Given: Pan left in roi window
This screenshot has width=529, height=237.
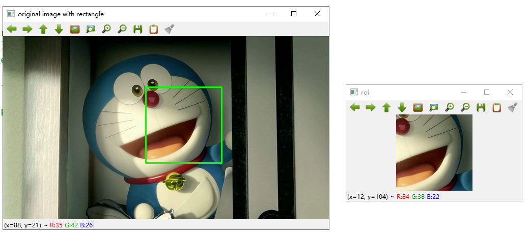Looking at the screenshot, I should coord(354,107).
